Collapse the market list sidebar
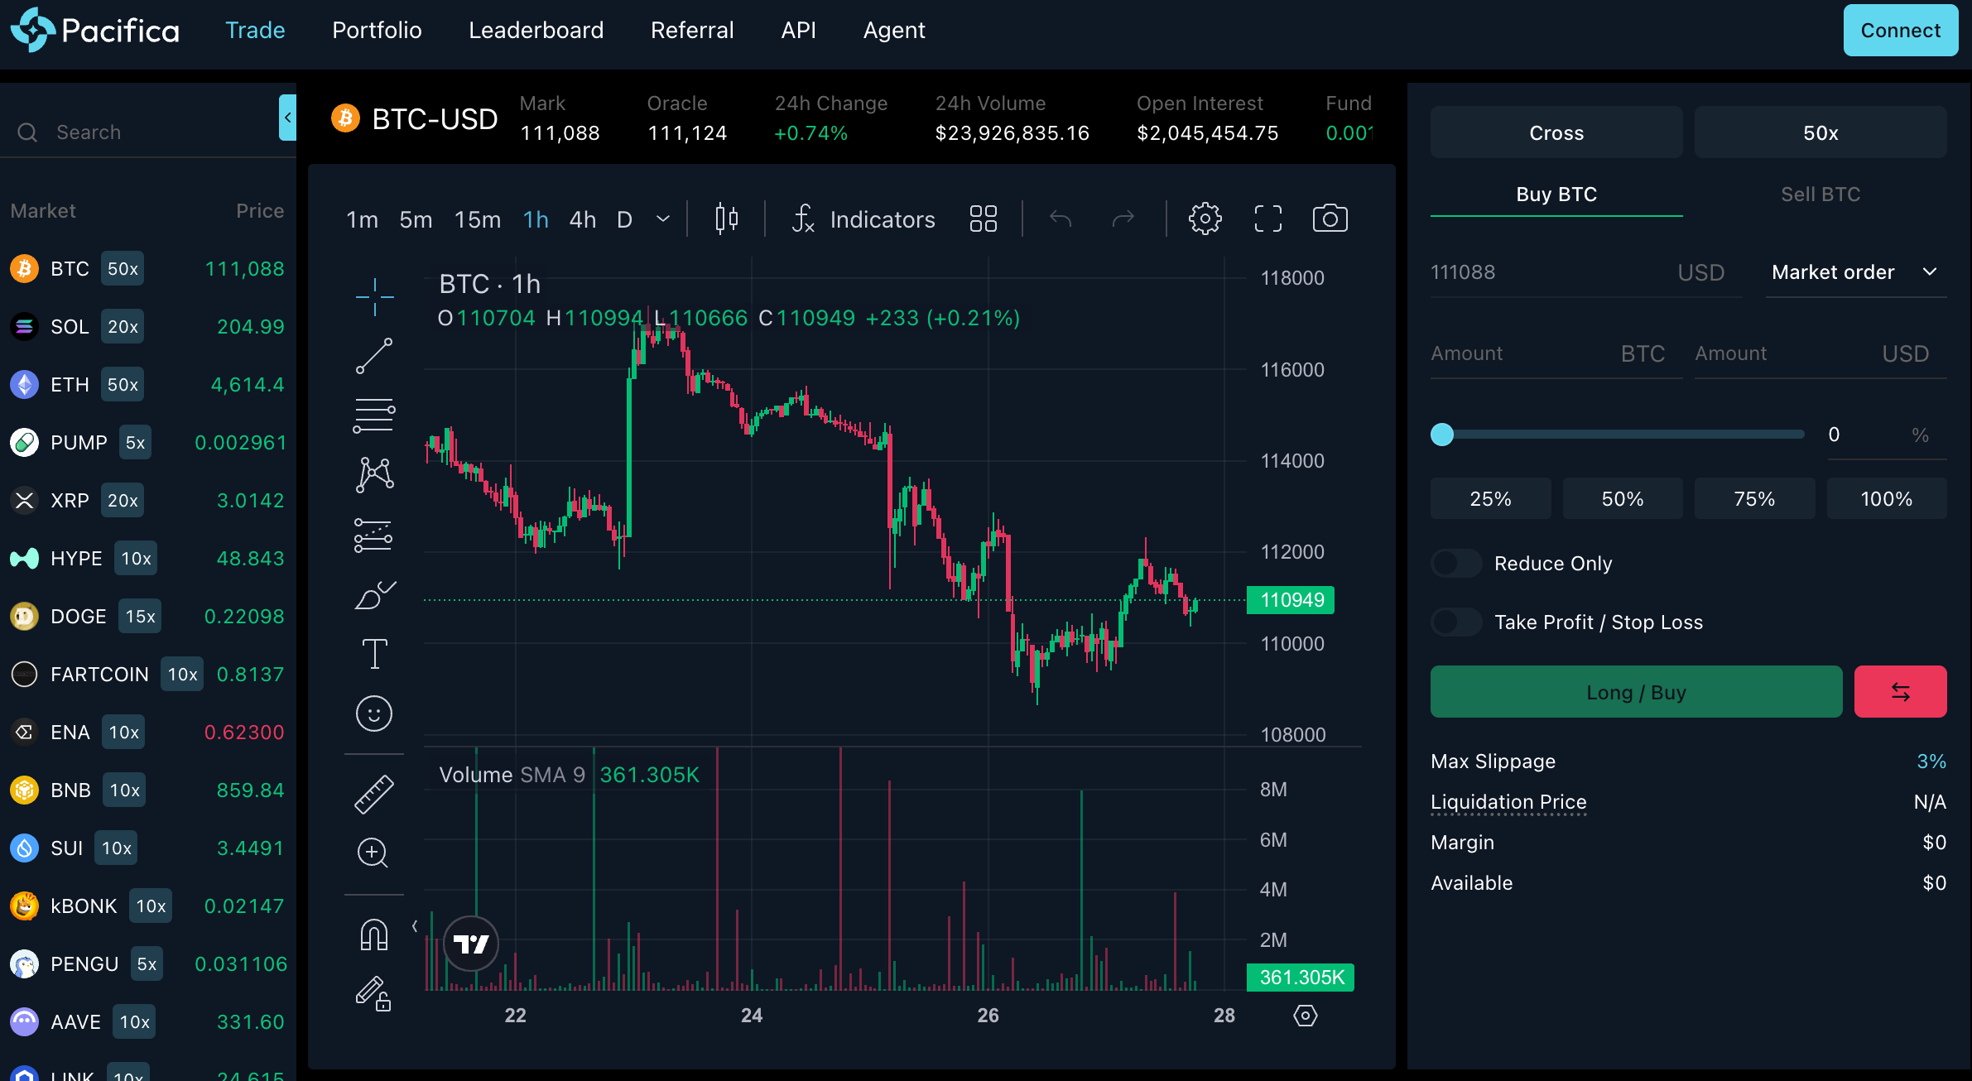Image resolution: width=1972 pixels, height=1081 pixels. click(287, 118)
